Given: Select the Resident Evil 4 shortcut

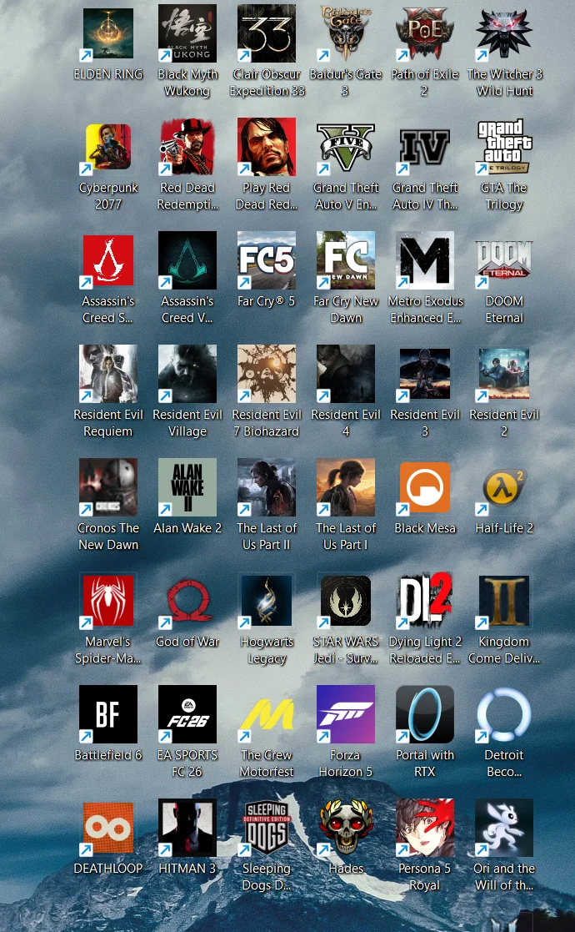Looking at the screenshot, I should (x=346, y=374).
